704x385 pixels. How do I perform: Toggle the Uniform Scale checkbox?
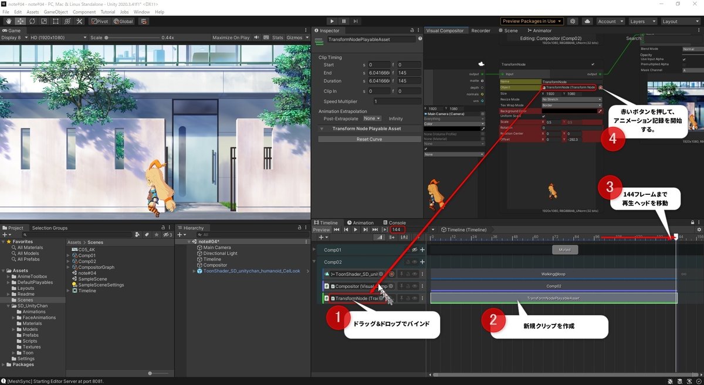544,116
